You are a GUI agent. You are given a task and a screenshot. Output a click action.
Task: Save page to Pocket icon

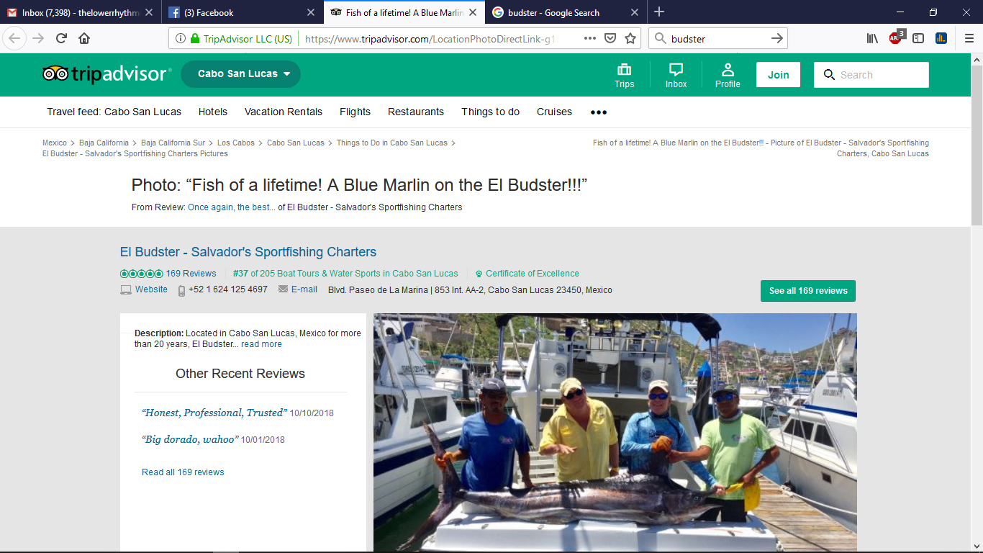tap(610, 38)
